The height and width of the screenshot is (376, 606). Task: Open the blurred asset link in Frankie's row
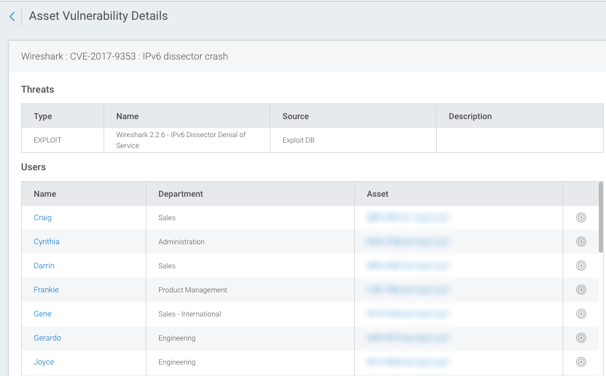coord(408,290)
